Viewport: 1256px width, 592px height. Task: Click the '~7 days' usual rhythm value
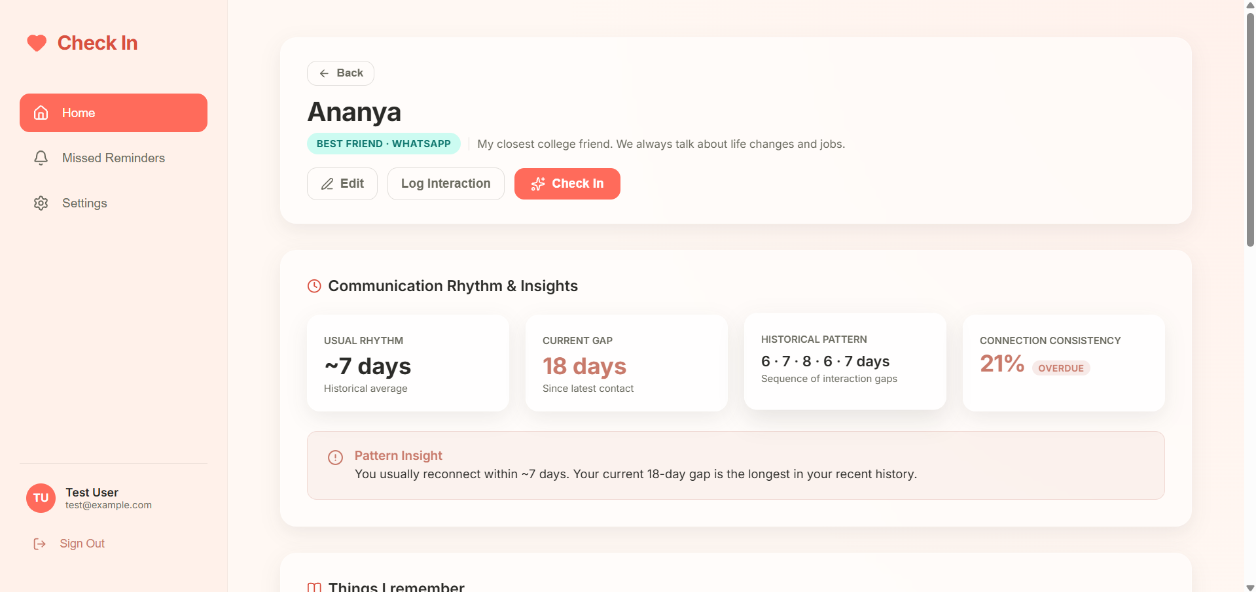click(368, 366)
